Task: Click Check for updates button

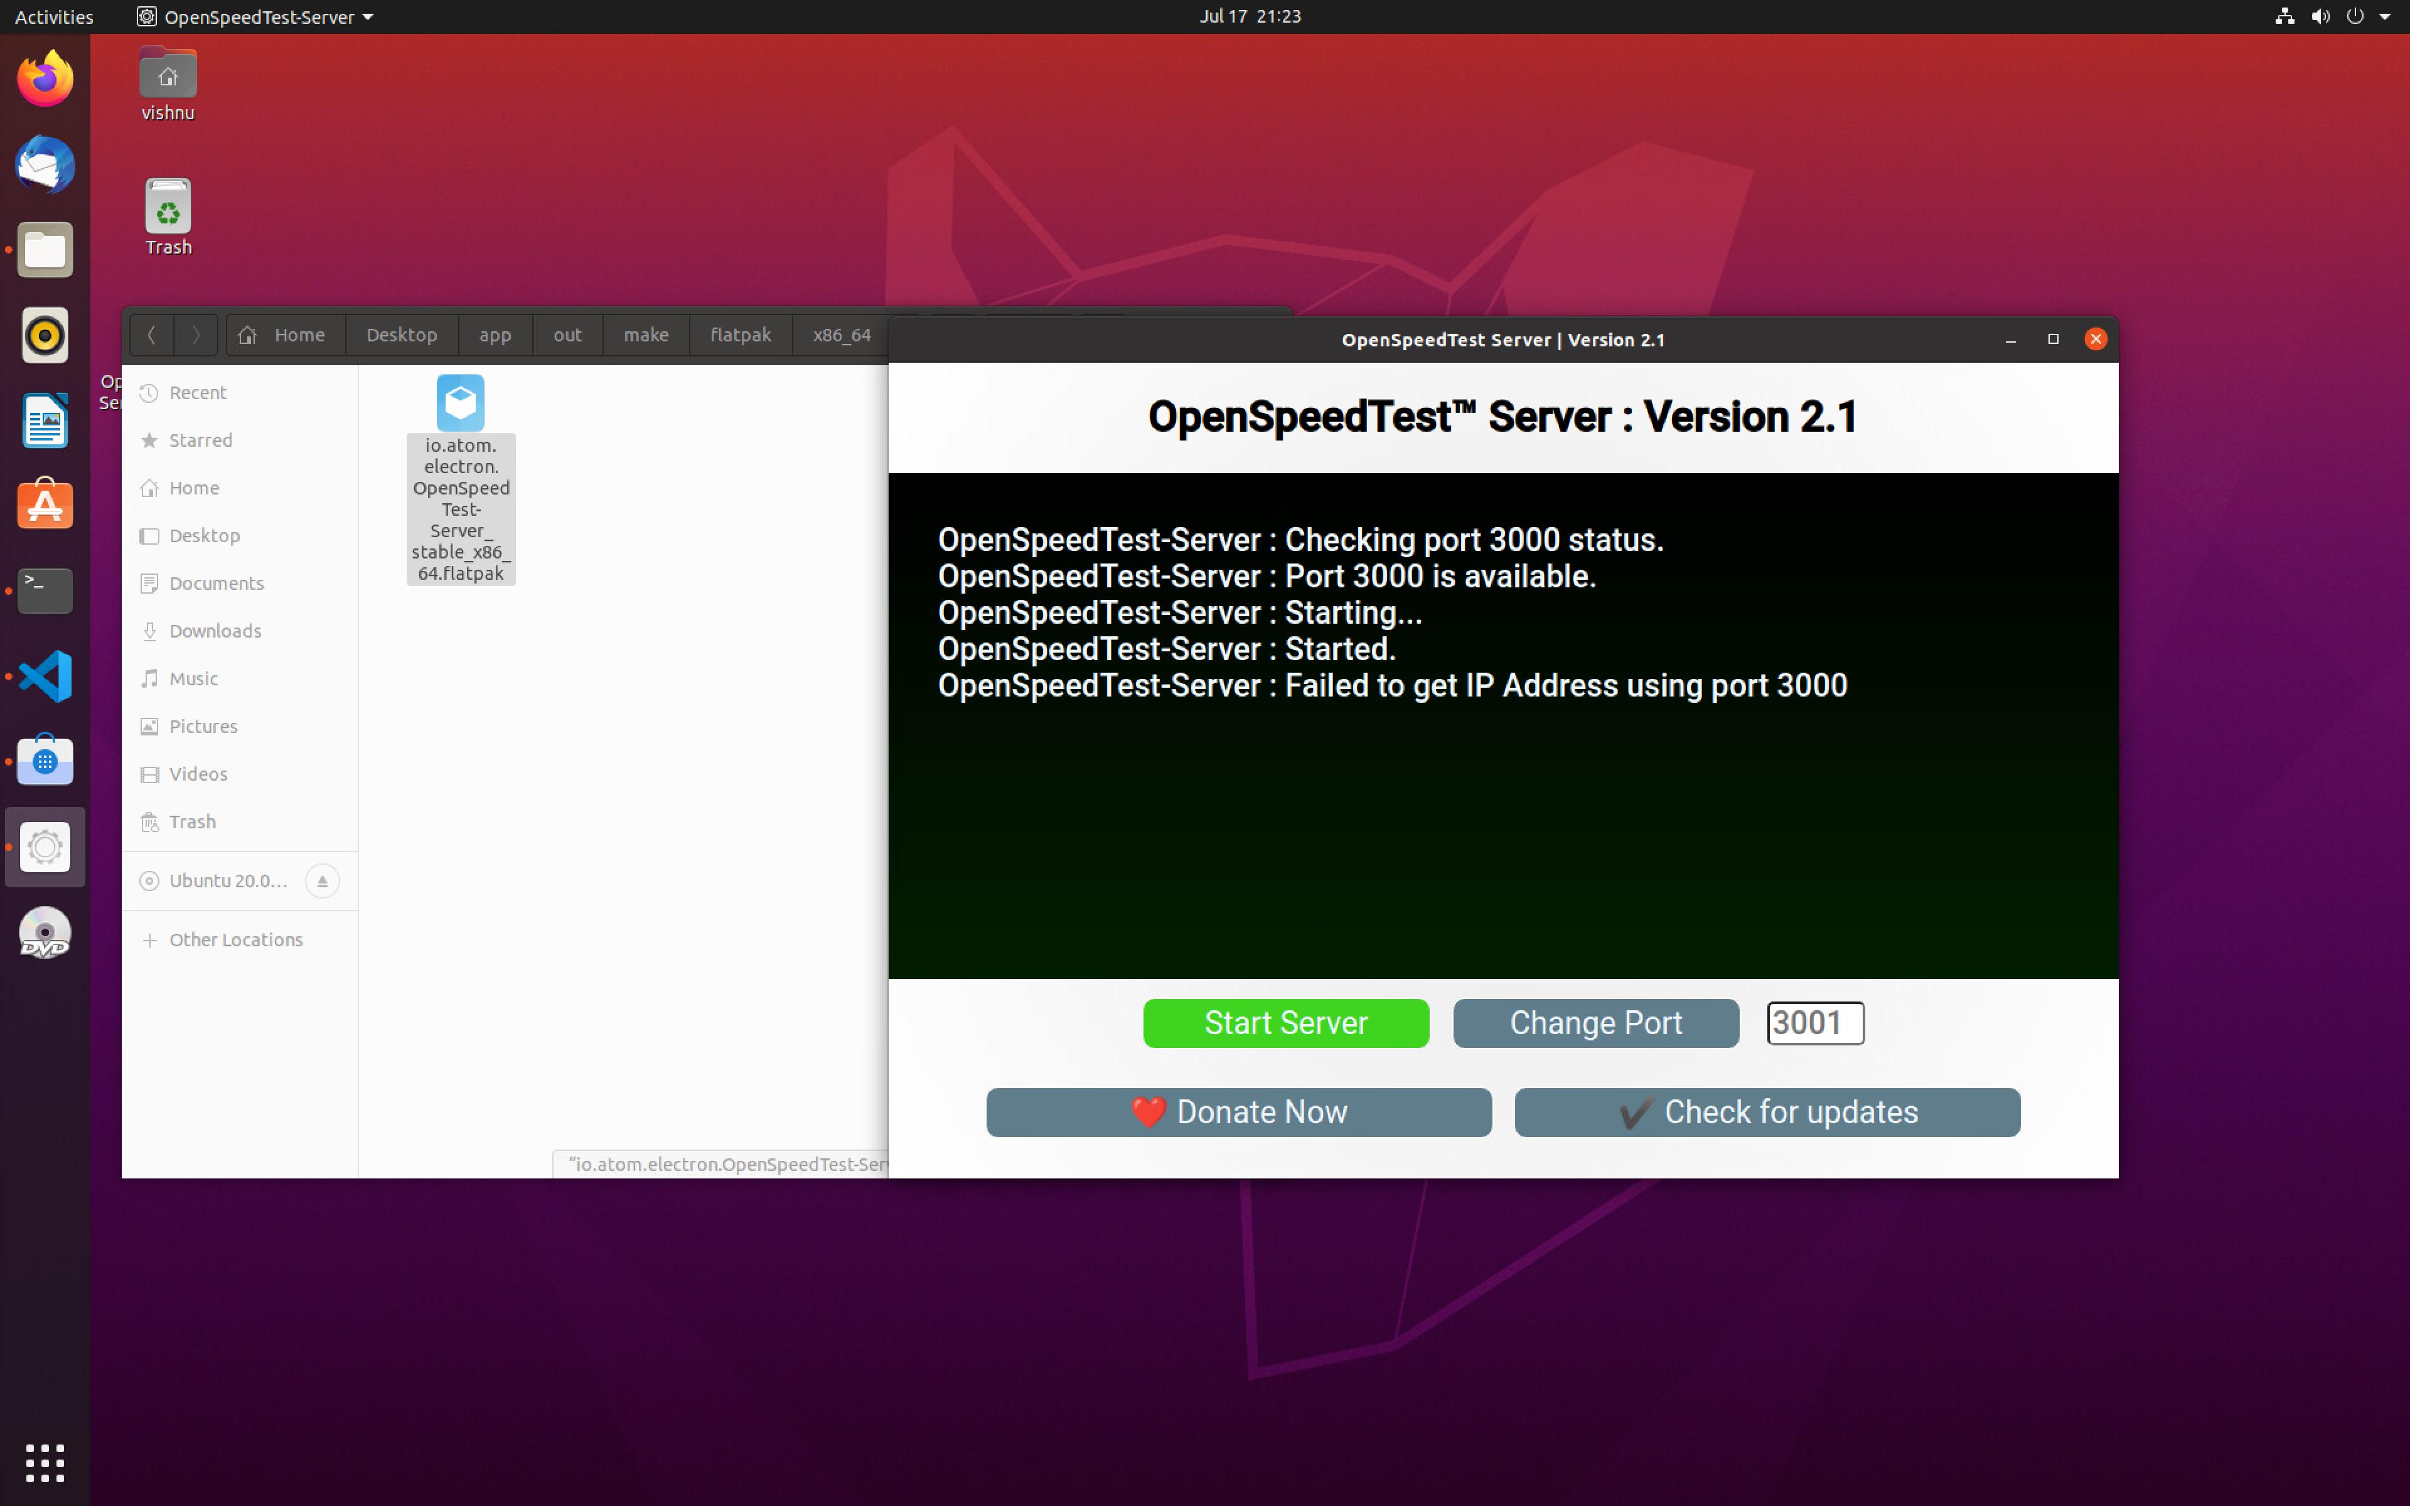Action: [x=1765, y=1111]
